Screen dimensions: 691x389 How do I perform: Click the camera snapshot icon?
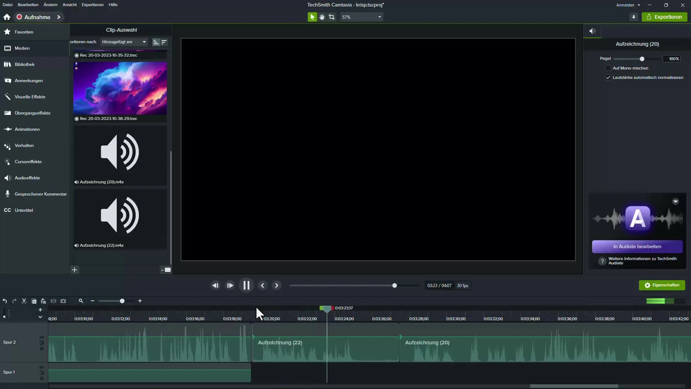63,301
